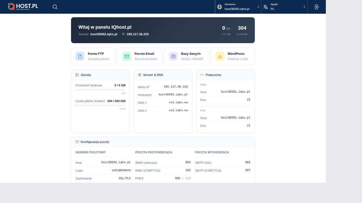This screenshot has height=203, width=362.
Task: Click the 304 PLIKÓW counter
Action: pyautogui.click(x=242, y=30)
